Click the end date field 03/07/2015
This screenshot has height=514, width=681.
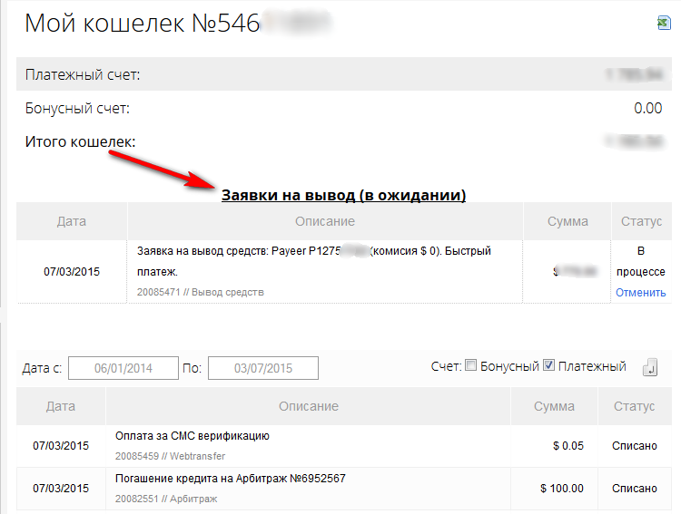263,368
